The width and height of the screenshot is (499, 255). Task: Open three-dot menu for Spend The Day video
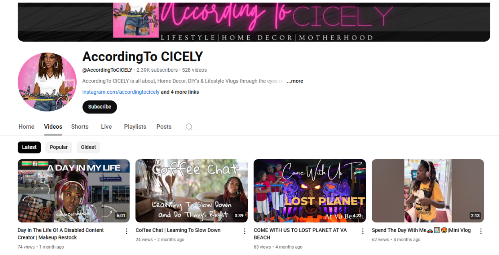(x=481, y=231)
